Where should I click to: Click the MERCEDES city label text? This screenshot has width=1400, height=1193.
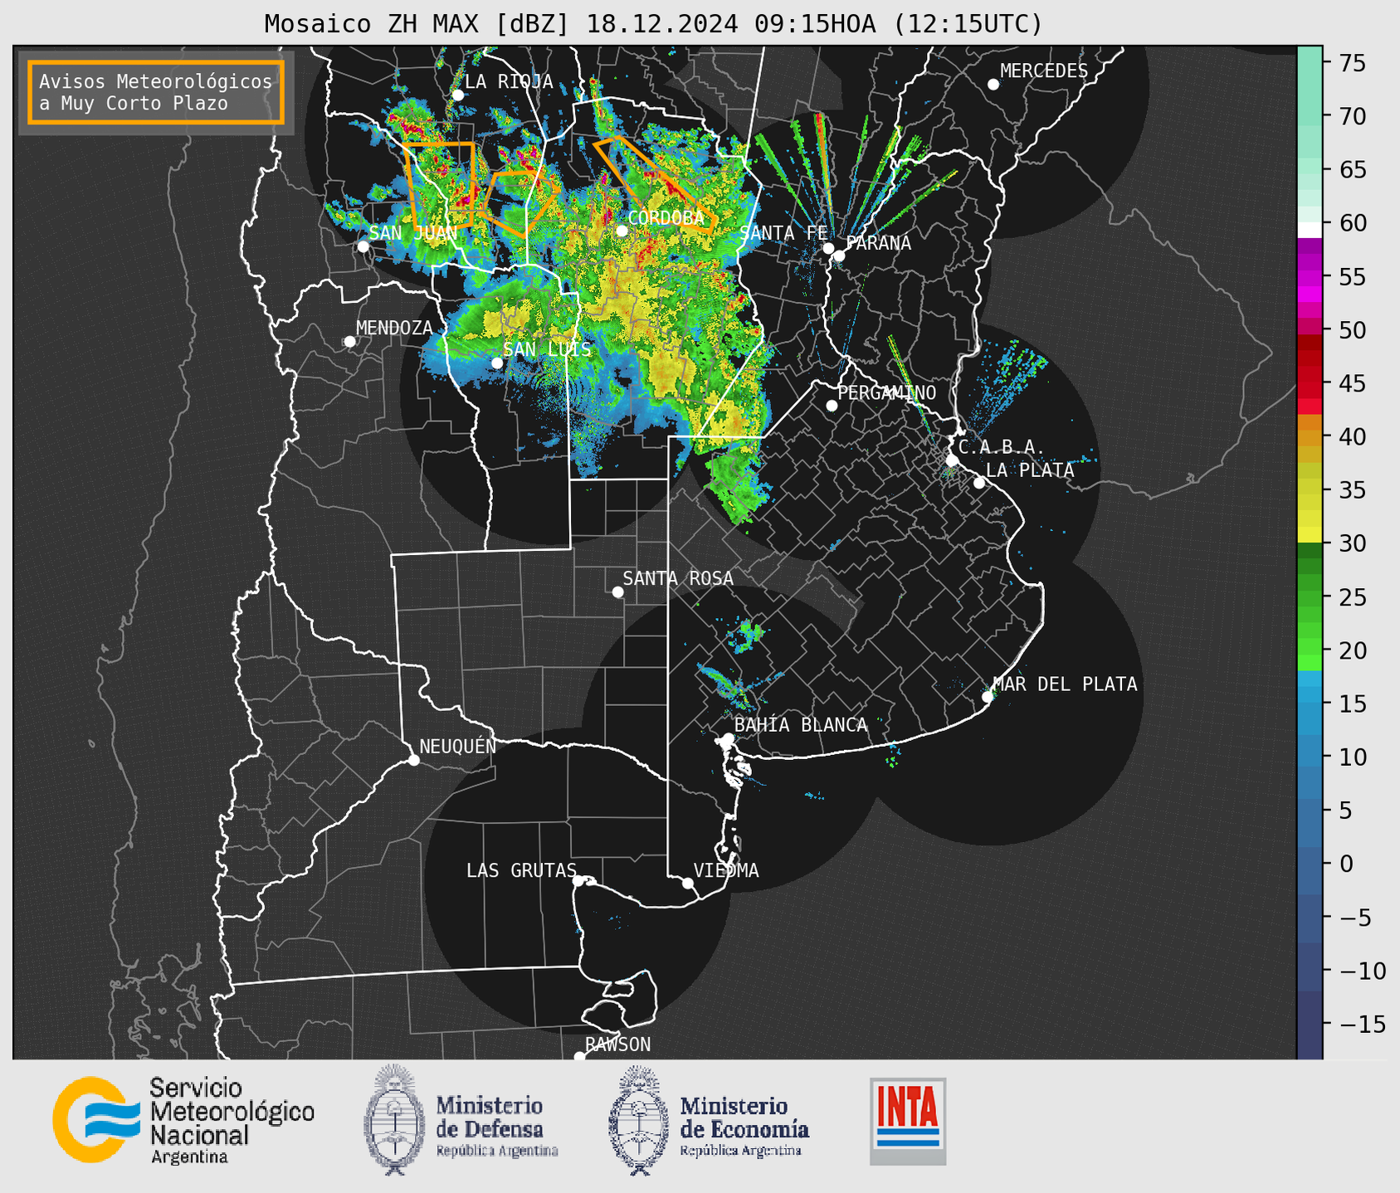[x=1044, y=71]
